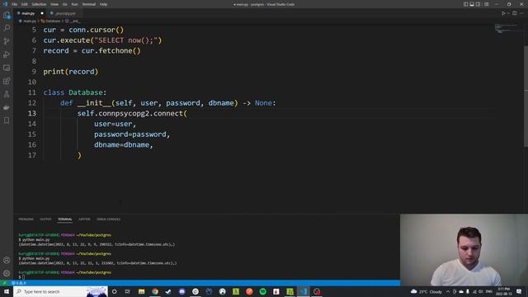528x297 pixels.
Task: Click the 'class Database:' line
Action: [x=75, y=92]
